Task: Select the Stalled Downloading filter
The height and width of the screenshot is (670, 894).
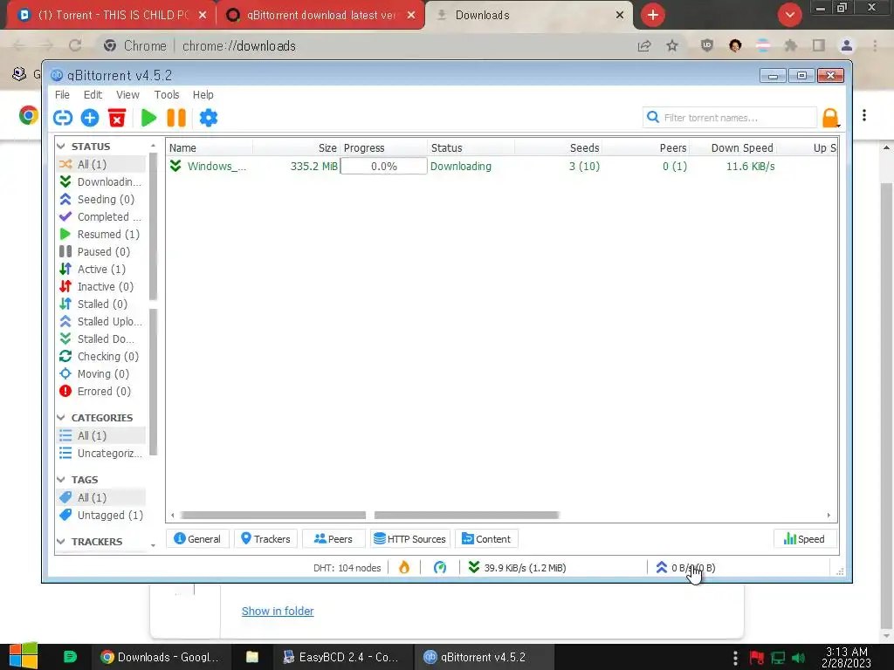Action: coord(101,339)
